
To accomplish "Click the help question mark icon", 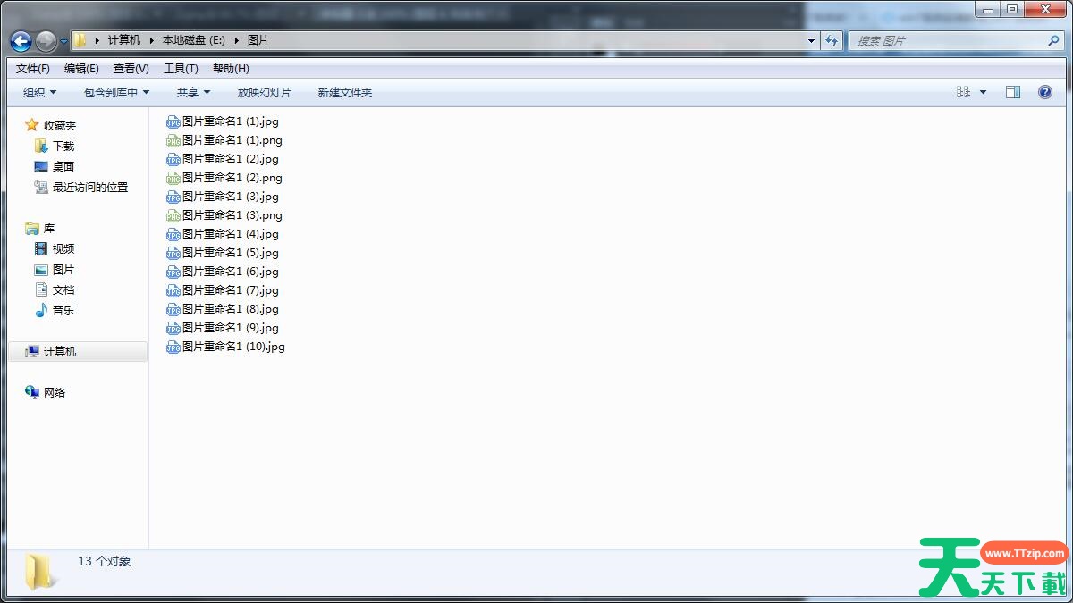I will point(1045,92).
